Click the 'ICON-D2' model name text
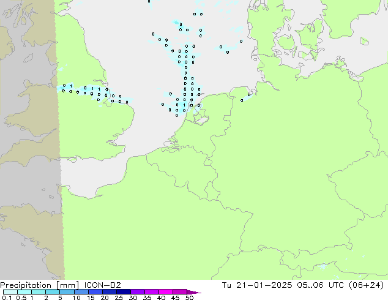Viewport: 388px width, 300px height. click(x=102, y=285)
